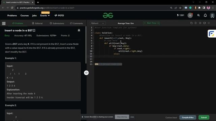Switch to the Submissions tab

[57, 23]
